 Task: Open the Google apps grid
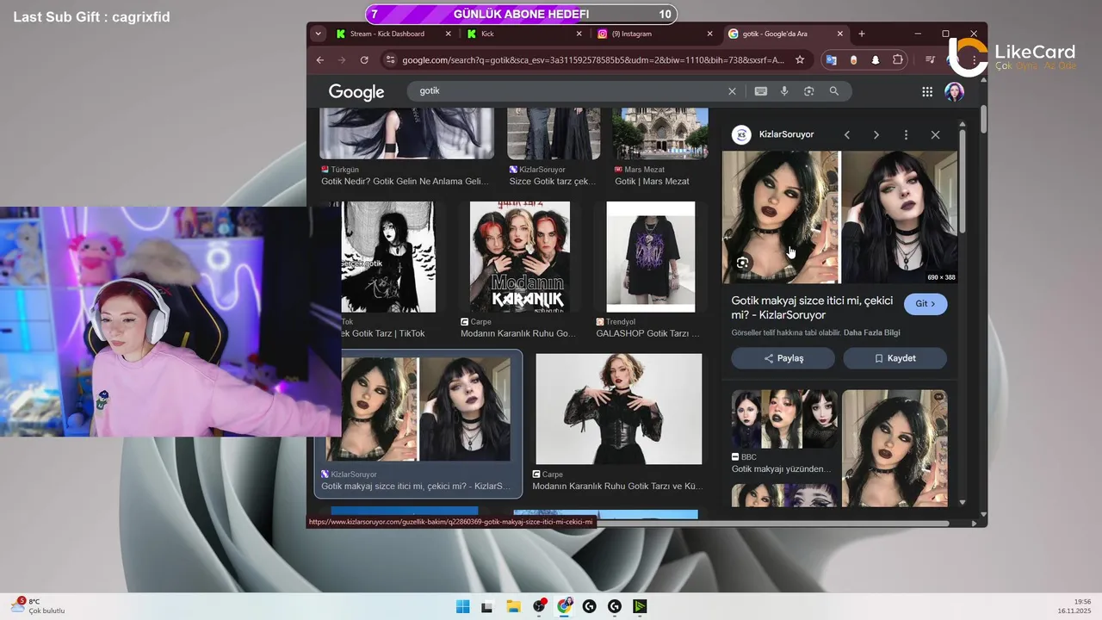click(927, 92)
